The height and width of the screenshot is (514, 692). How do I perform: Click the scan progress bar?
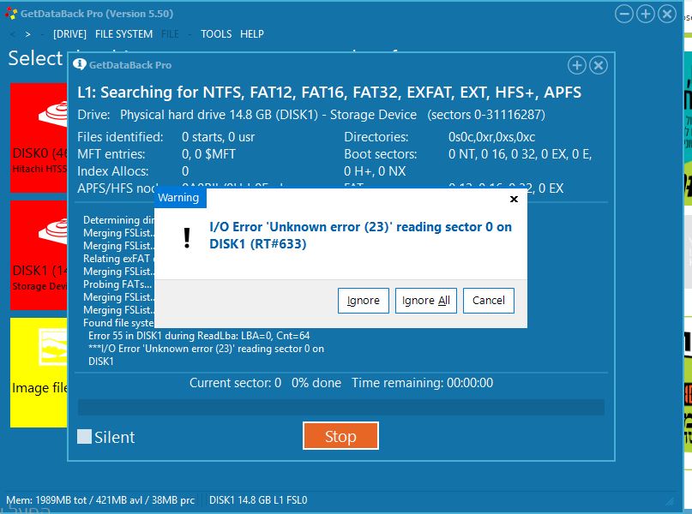click(341, 407)
